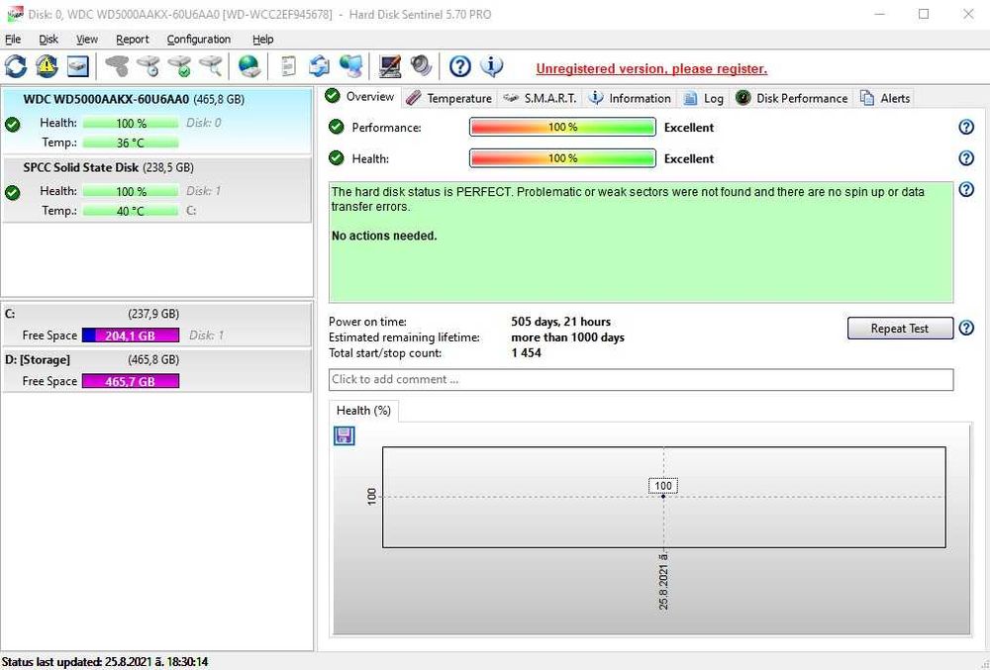Click the disk with clock toolbar icon
Image resolution: width=990 pixels, height=670 pixels.
(x=149, y=65)
